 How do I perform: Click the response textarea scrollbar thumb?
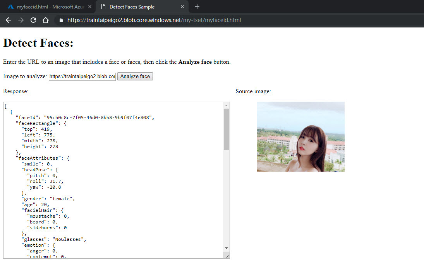tap(227, 129)
